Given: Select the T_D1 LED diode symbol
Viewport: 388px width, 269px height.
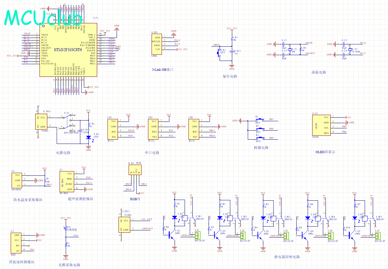Looking at the screenshot, I should (88, 137).
